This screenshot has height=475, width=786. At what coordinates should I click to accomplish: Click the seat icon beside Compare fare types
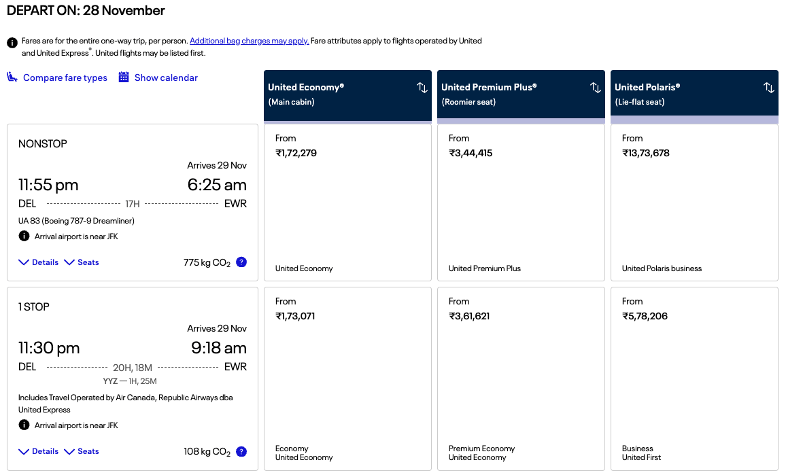click(12, 77)
